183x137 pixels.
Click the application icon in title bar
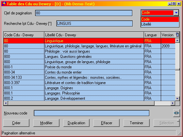coord(4,4)
